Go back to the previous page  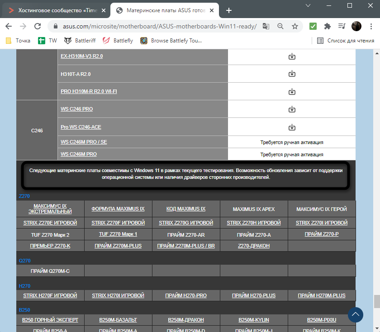(x=9, y=26)
